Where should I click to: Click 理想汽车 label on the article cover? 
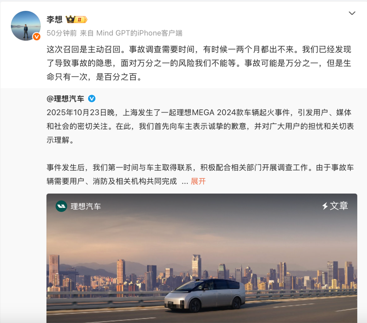86,206
